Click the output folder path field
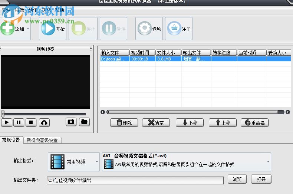Screen dimensions: 293x194 click(x=135, y=180)
